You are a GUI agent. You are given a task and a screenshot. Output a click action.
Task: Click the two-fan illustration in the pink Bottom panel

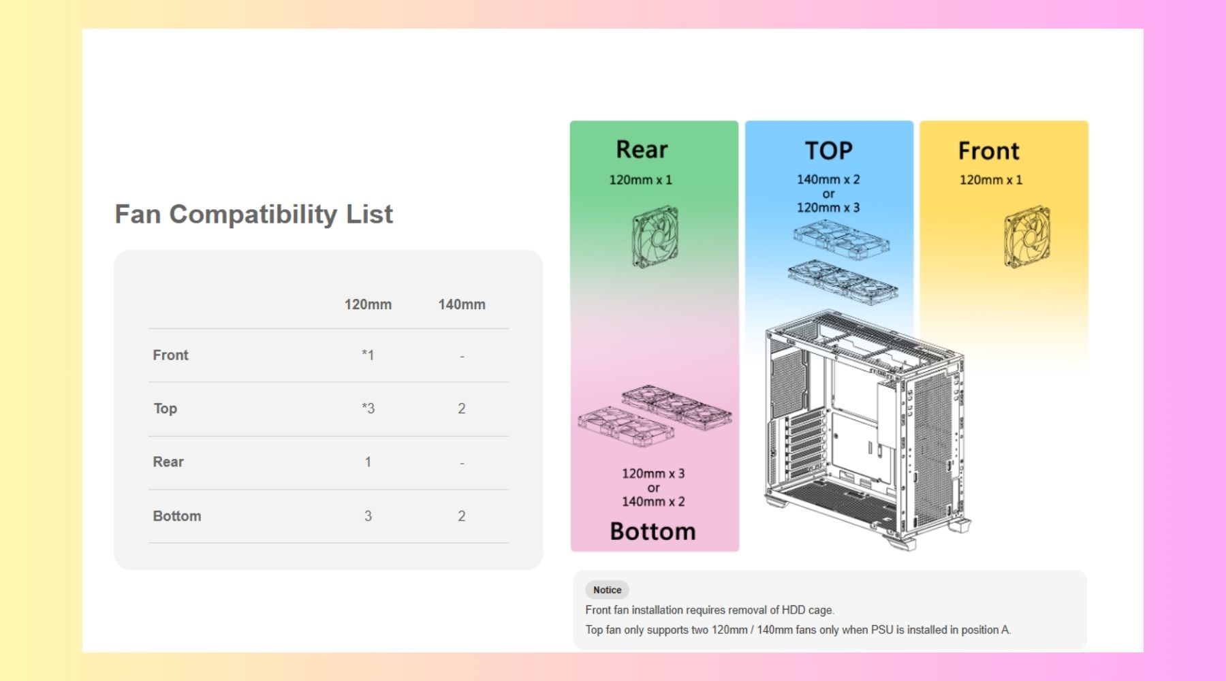point(625,426)
